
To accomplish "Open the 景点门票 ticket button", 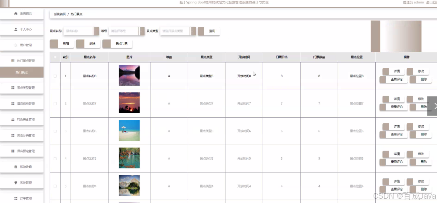I will [x=117, y=44].
